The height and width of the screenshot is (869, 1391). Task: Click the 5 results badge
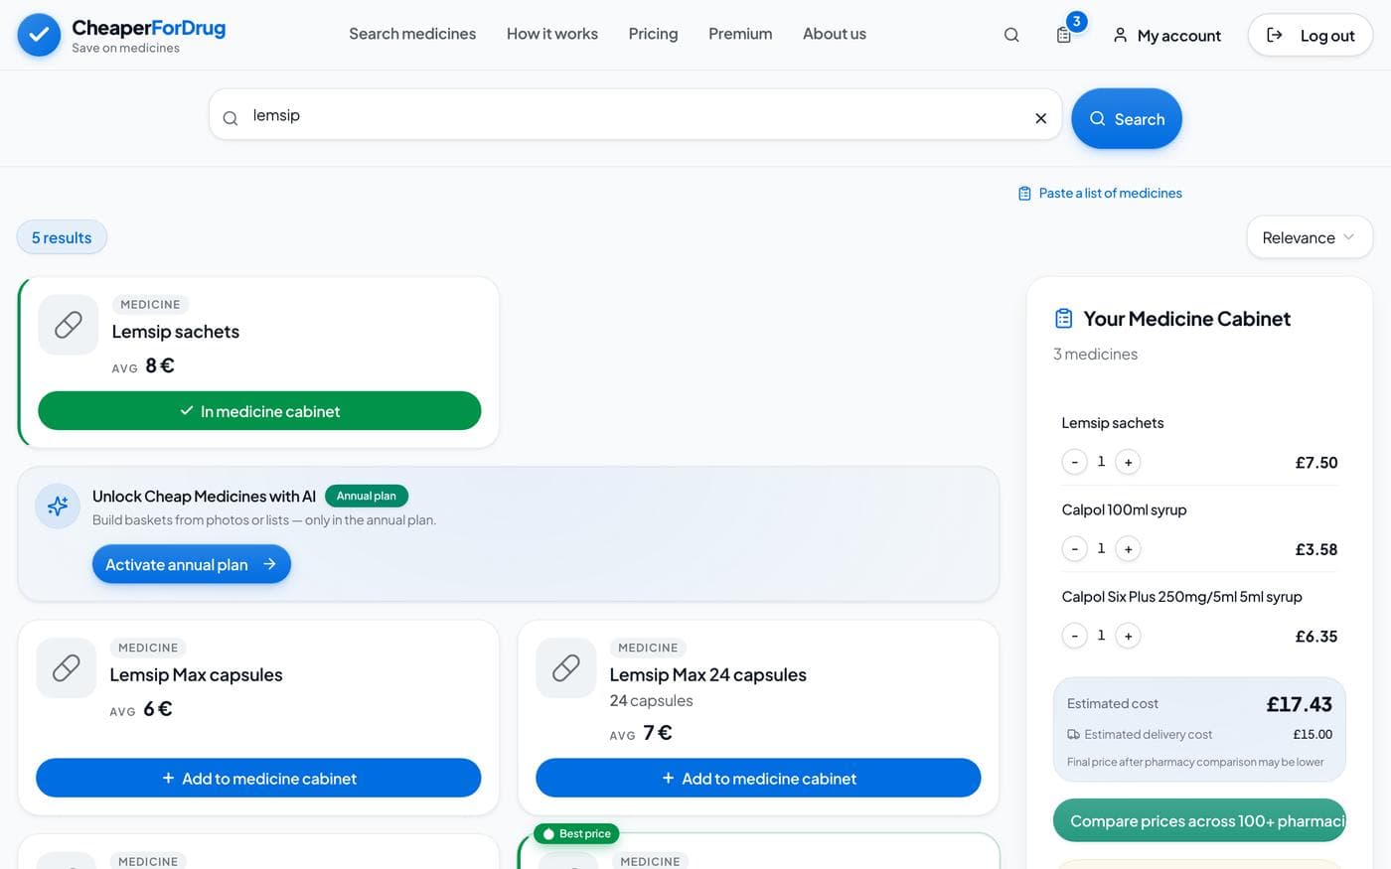click(62, 237)
